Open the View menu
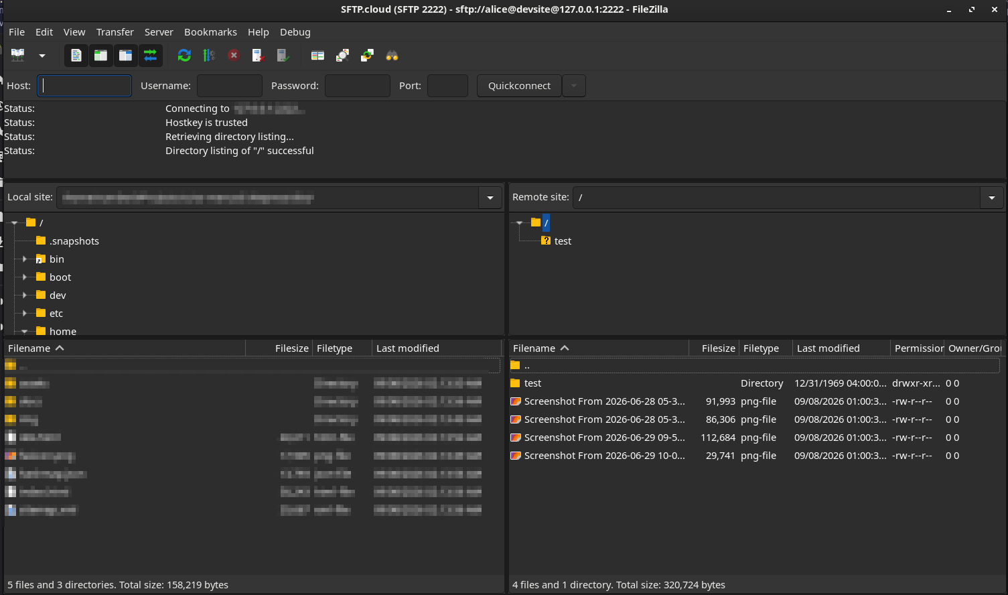The width and height of the screenshot is (1008, 595). [74, 32]
